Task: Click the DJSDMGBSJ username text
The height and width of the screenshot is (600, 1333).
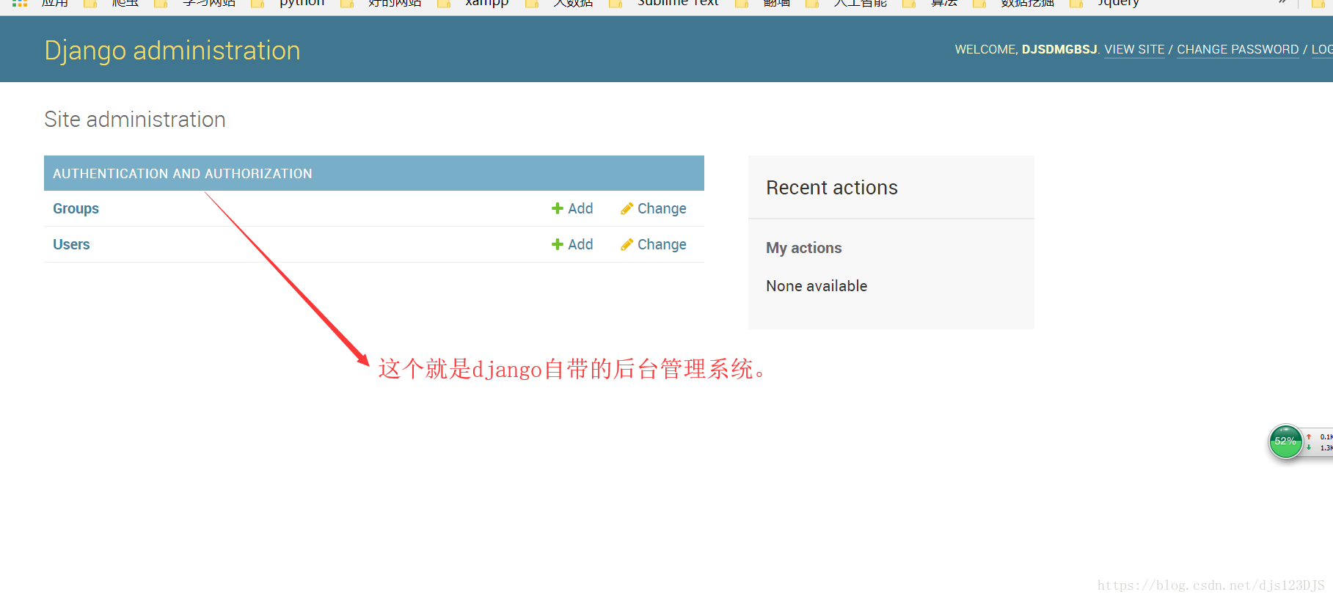Action: [x=1059, y=49]
